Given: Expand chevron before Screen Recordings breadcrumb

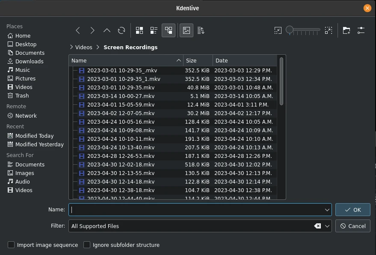Looking at the screenshot, I should [x=98, y=47].
